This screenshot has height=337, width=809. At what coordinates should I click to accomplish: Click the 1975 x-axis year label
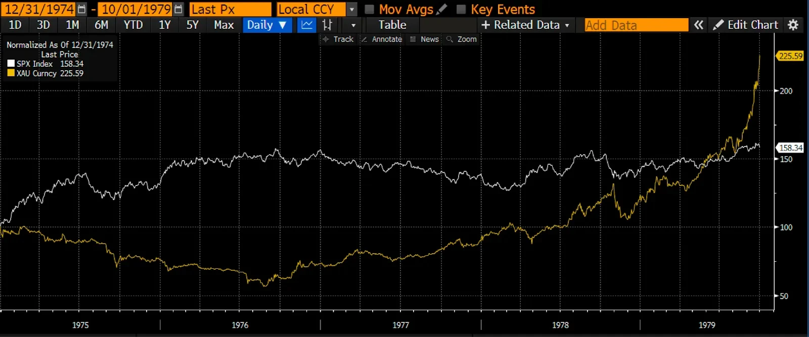point(80,325)
